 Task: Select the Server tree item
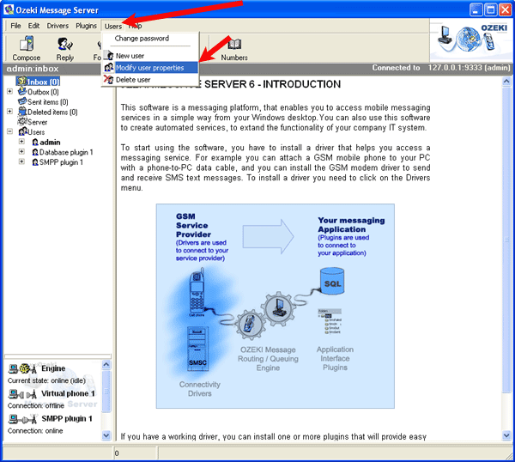point(38,122)
